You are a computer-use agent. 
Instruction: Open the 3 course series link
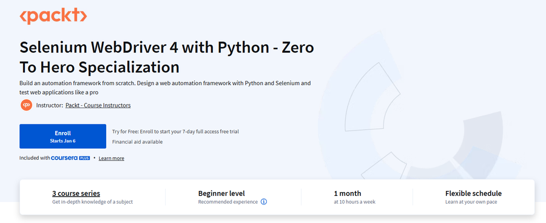76,193
